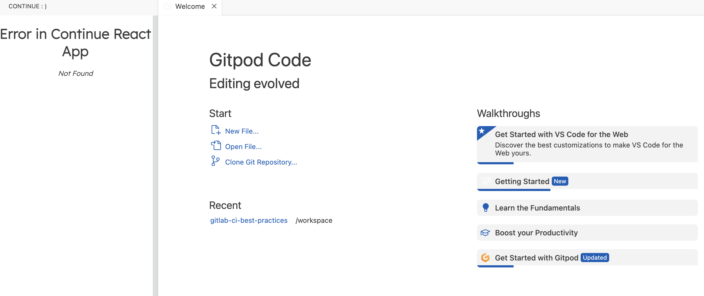Screen dimensions: 704x296
Task: Click the lightbulb icon beside Learn the Fundamentals
Action: [486, 208]
